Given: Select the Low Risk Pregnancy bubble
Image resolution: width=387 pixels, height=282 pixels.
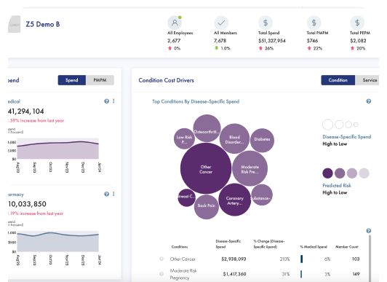Looking at the screenshot, I should (184, 138).
